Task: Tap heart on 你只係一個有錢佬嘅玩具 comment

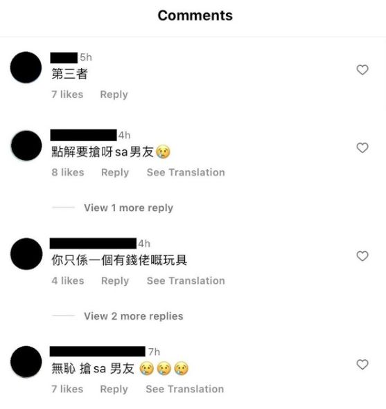Action: point(362,256)
